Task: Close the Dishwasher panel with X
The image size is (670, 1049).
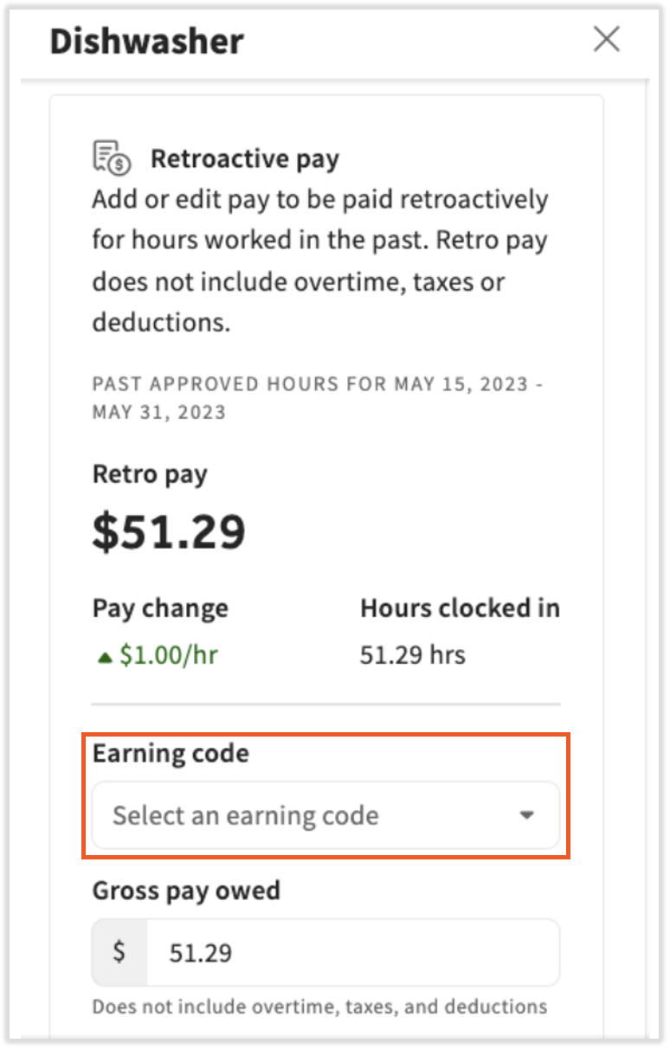Action: coord(606,39)
